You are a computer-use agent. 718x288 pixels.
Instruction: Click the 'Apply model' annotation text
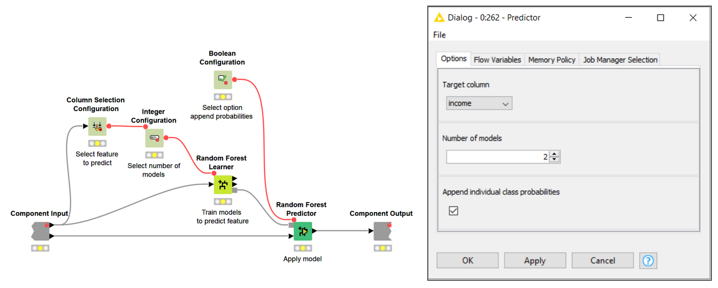click(302, 259)
